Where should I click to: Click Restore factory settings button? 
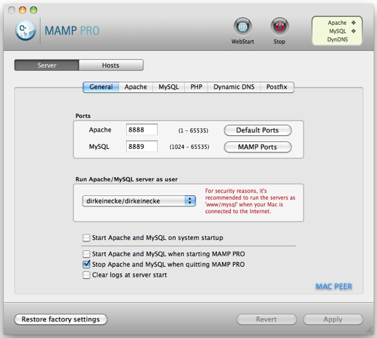click(61, 319)
